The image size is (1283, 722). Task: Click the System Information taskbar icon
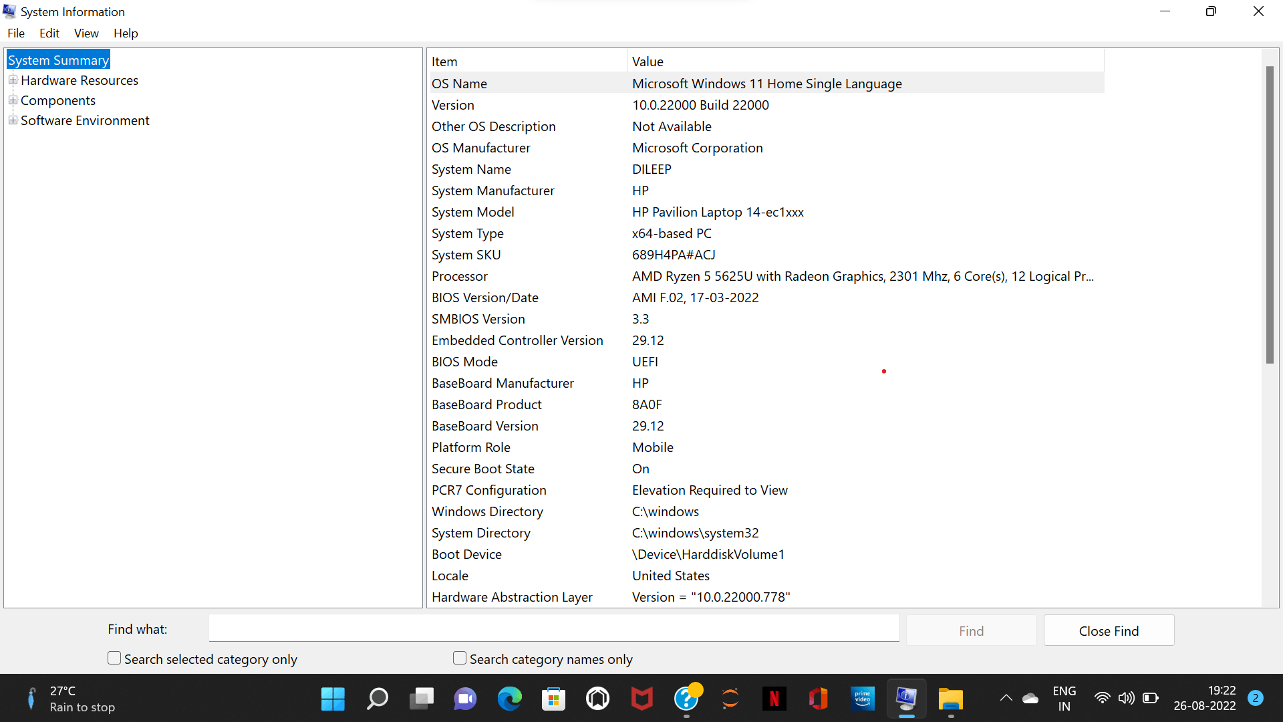pyautogui.click(x=907, y=699)
